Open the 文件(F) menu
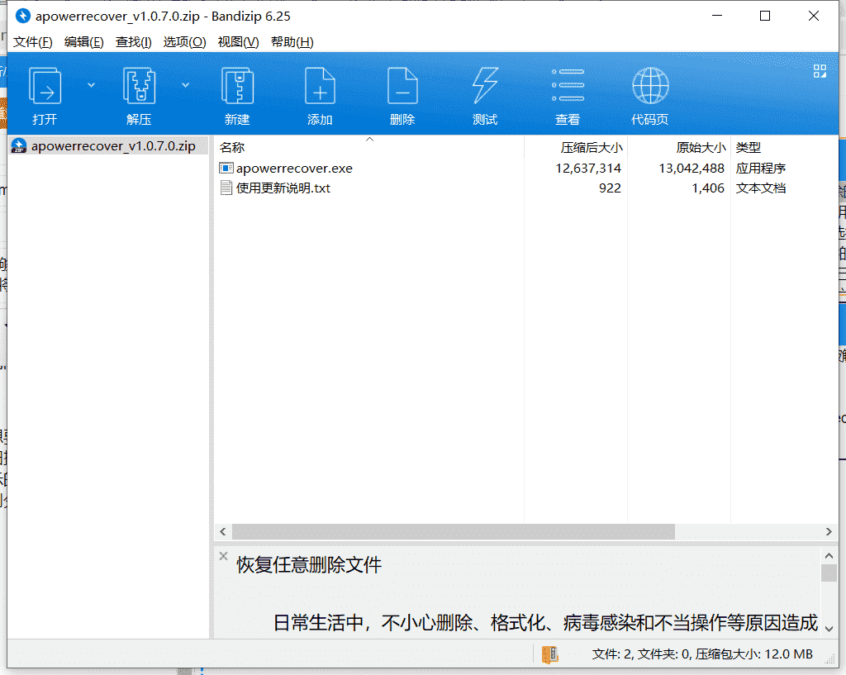This screenshot has width=846, height=675. pos(32,42)
